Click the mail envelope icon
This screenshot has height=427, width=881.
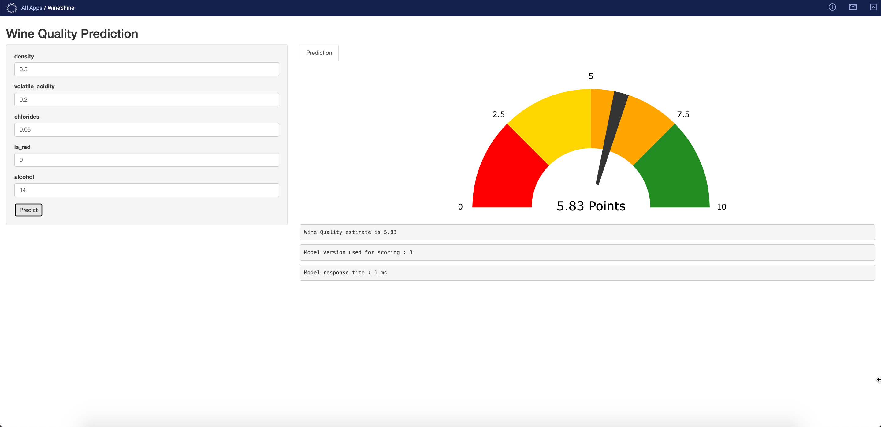(x=853, y=7)
